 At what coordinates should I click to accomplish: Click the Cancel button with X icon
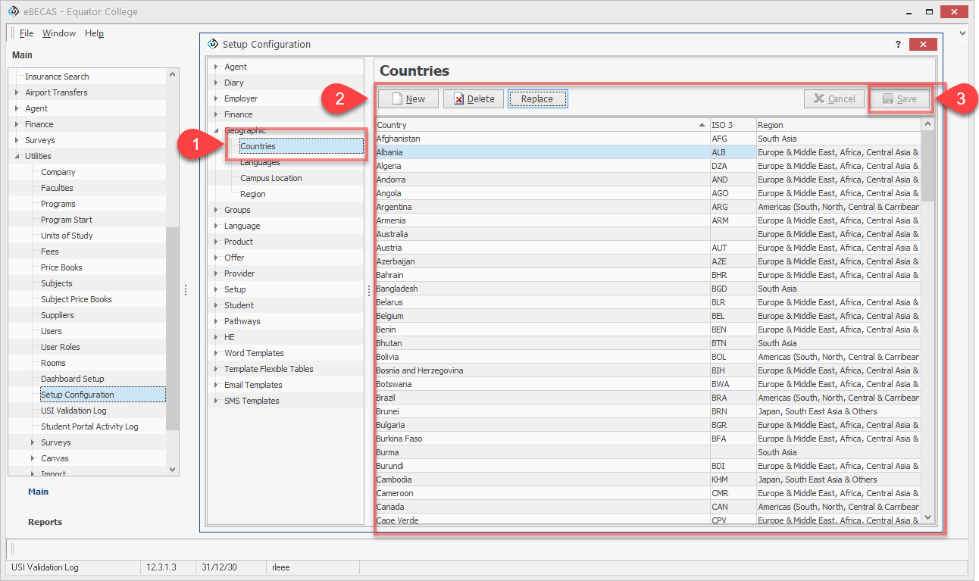(x=834, y=98)
